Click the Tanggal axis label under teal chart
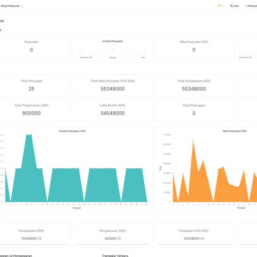 pyautogui.click(x=76, y=207)
